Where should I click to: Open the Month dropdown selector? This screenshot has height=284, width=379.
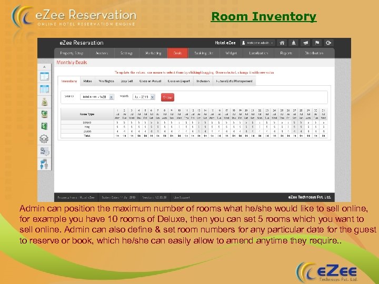pos(144,97)
